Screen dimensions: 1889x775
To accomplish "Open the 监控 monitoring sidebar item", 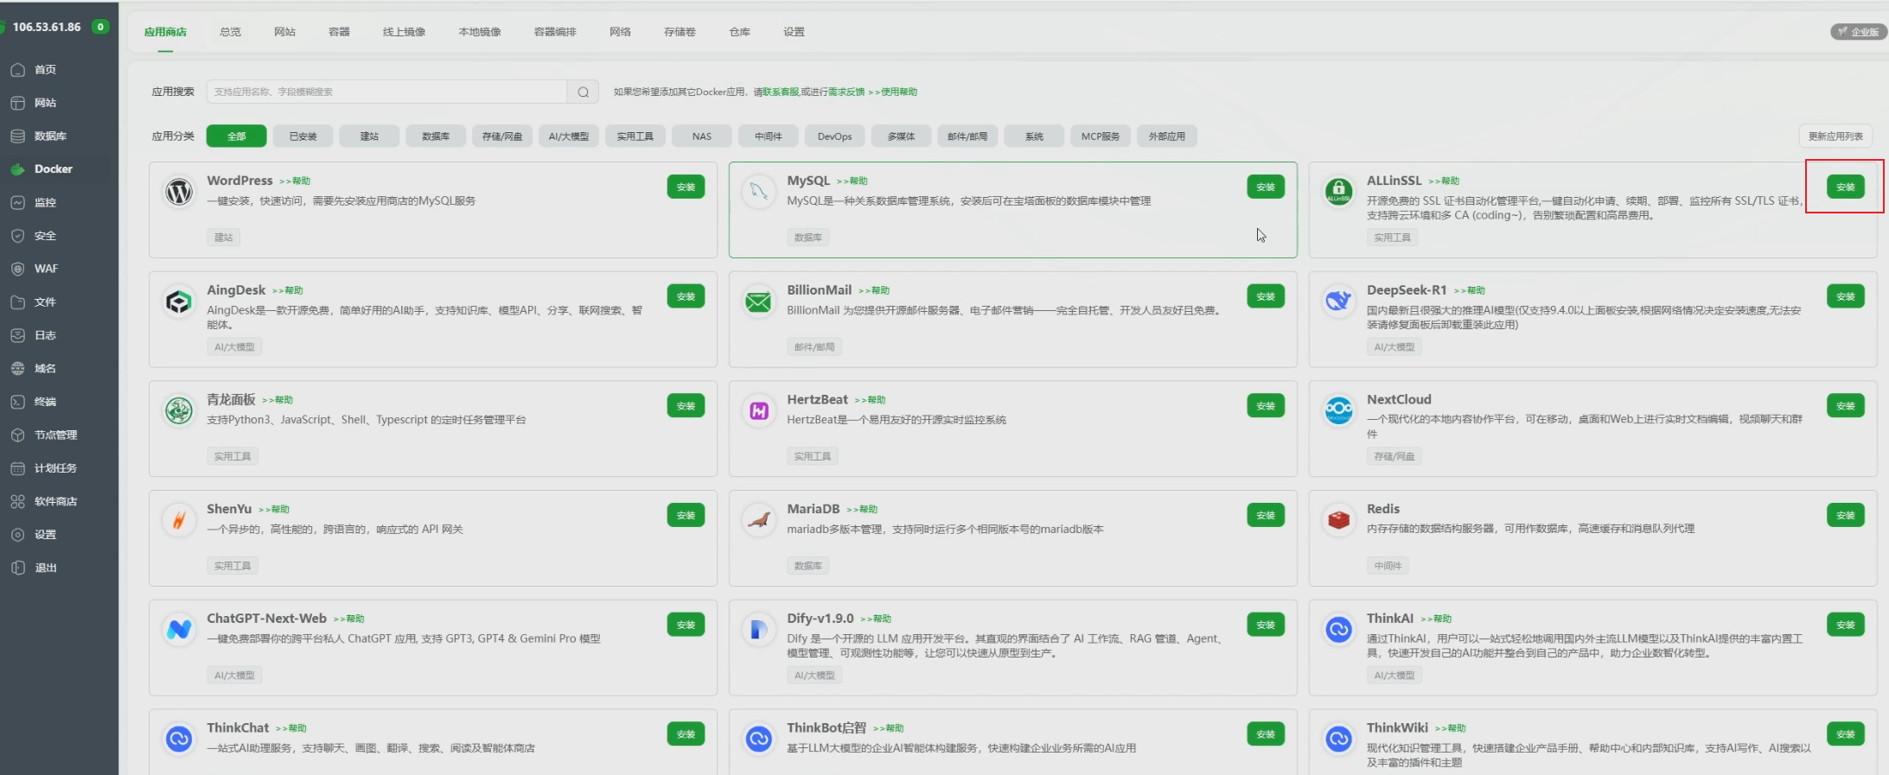I will click(45, 202).
